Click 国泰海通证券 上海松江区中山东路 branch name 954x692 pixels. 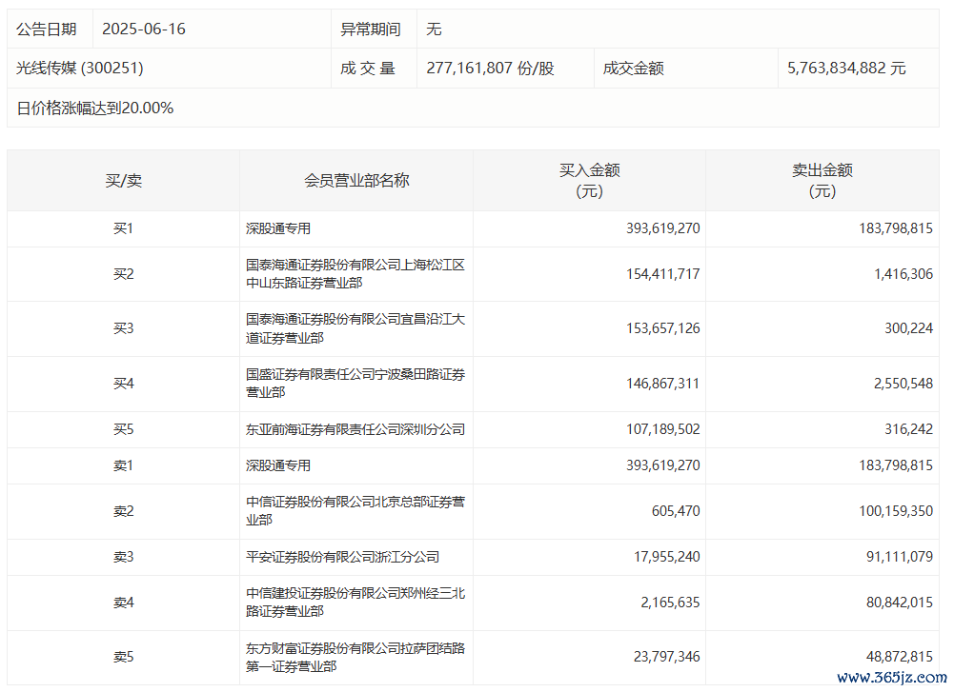355,274
